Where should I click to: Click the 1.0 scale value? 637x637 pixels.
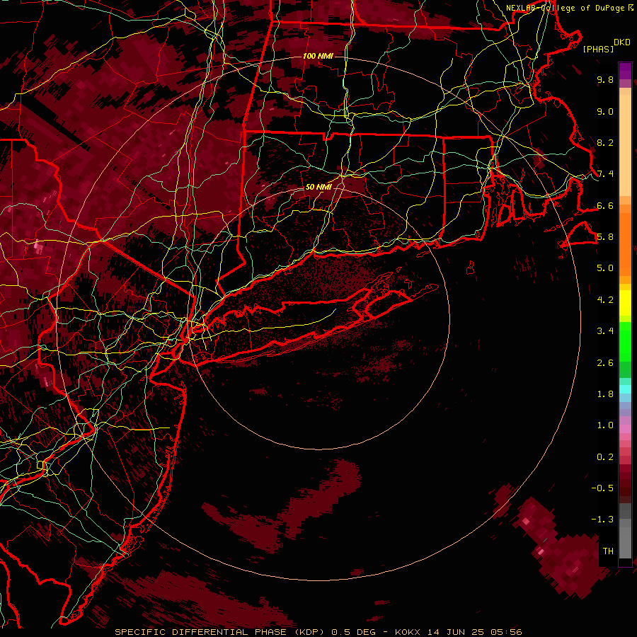point(605,425)
